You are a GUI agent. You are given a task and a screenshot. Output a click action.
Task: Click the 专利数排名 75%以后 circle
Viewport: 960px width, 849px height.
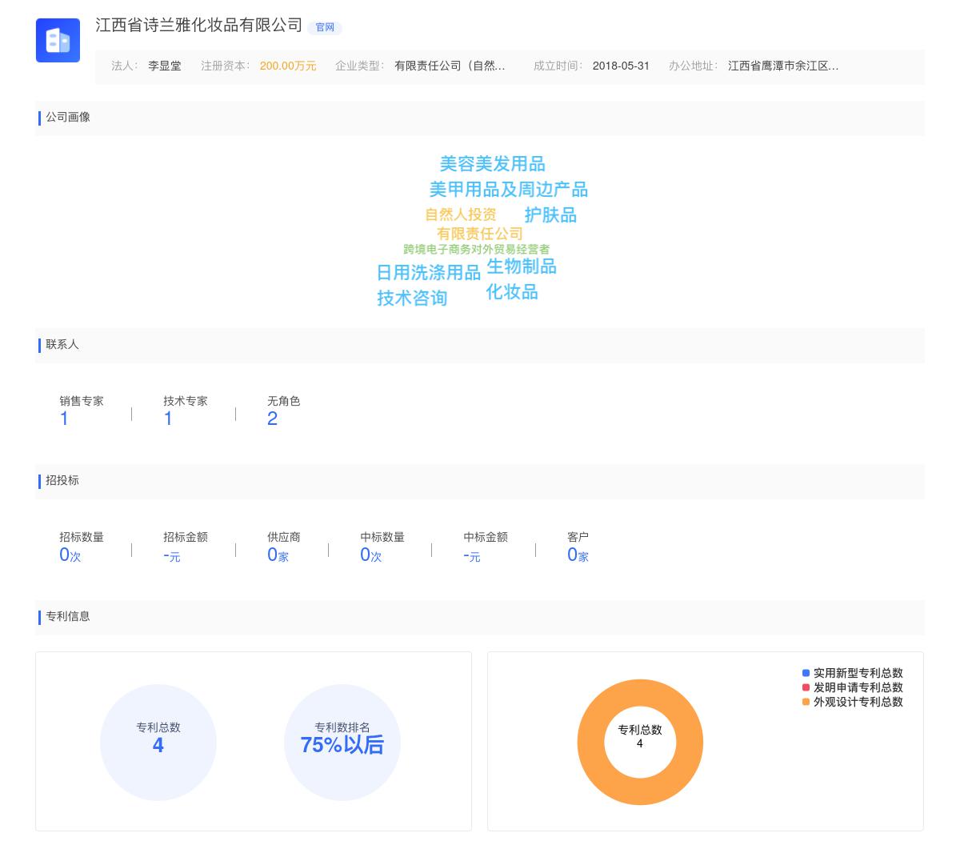(342, 743)
